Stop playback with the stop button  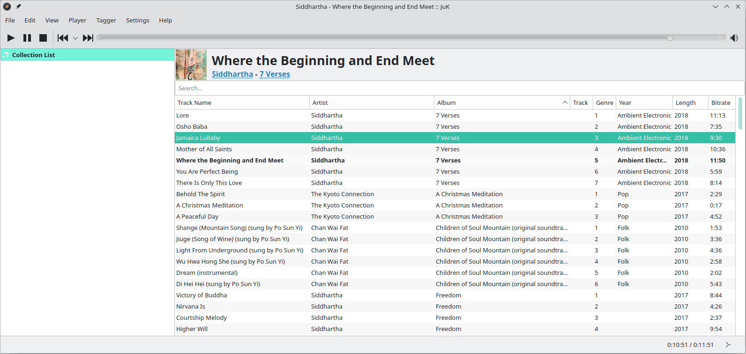(x=43, y=38)
